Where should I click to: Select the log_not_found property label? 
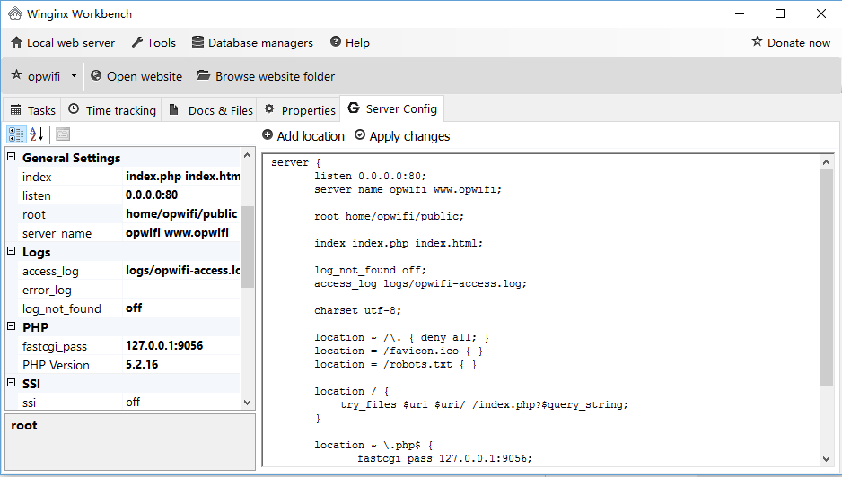click(62, 309)
